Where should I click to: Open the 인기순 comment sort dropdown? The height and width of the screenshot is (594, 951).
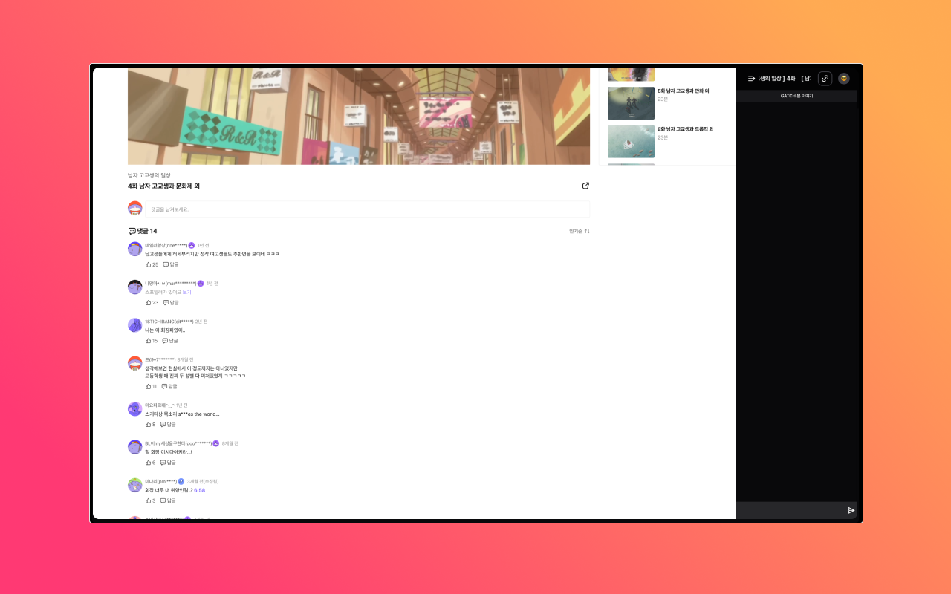[x=580, y=231]
